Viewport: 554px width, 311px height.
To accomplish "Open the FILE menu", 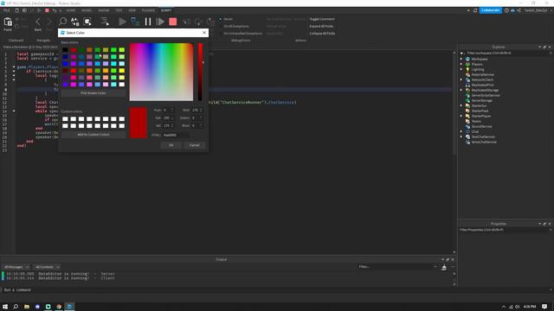I will (6, 10).
